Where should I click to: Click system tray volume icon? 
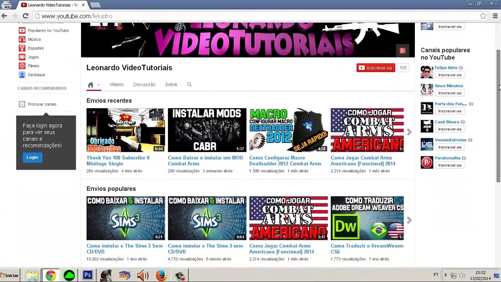click(x=462, y=275)
